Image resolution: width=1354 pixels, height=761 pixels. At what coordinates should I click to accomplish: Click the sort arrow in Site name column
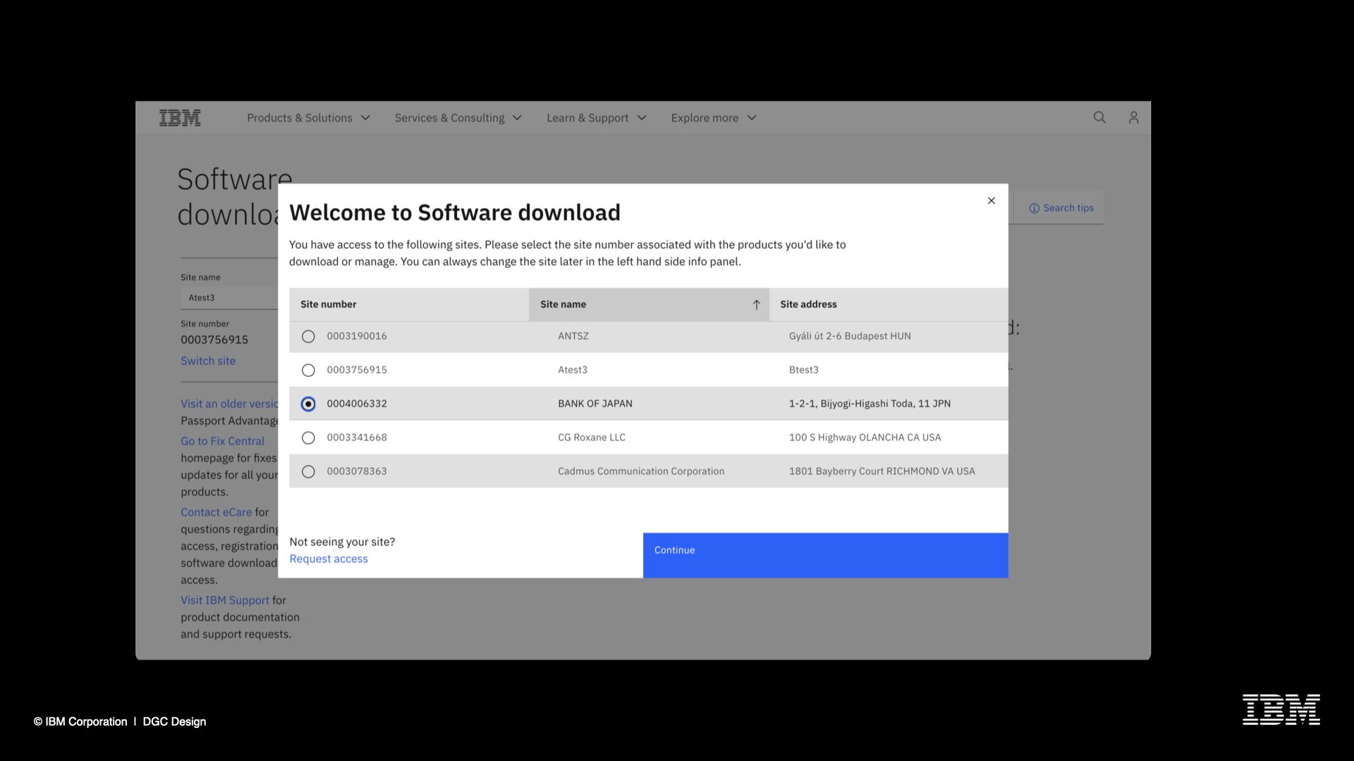pos(756,304)
